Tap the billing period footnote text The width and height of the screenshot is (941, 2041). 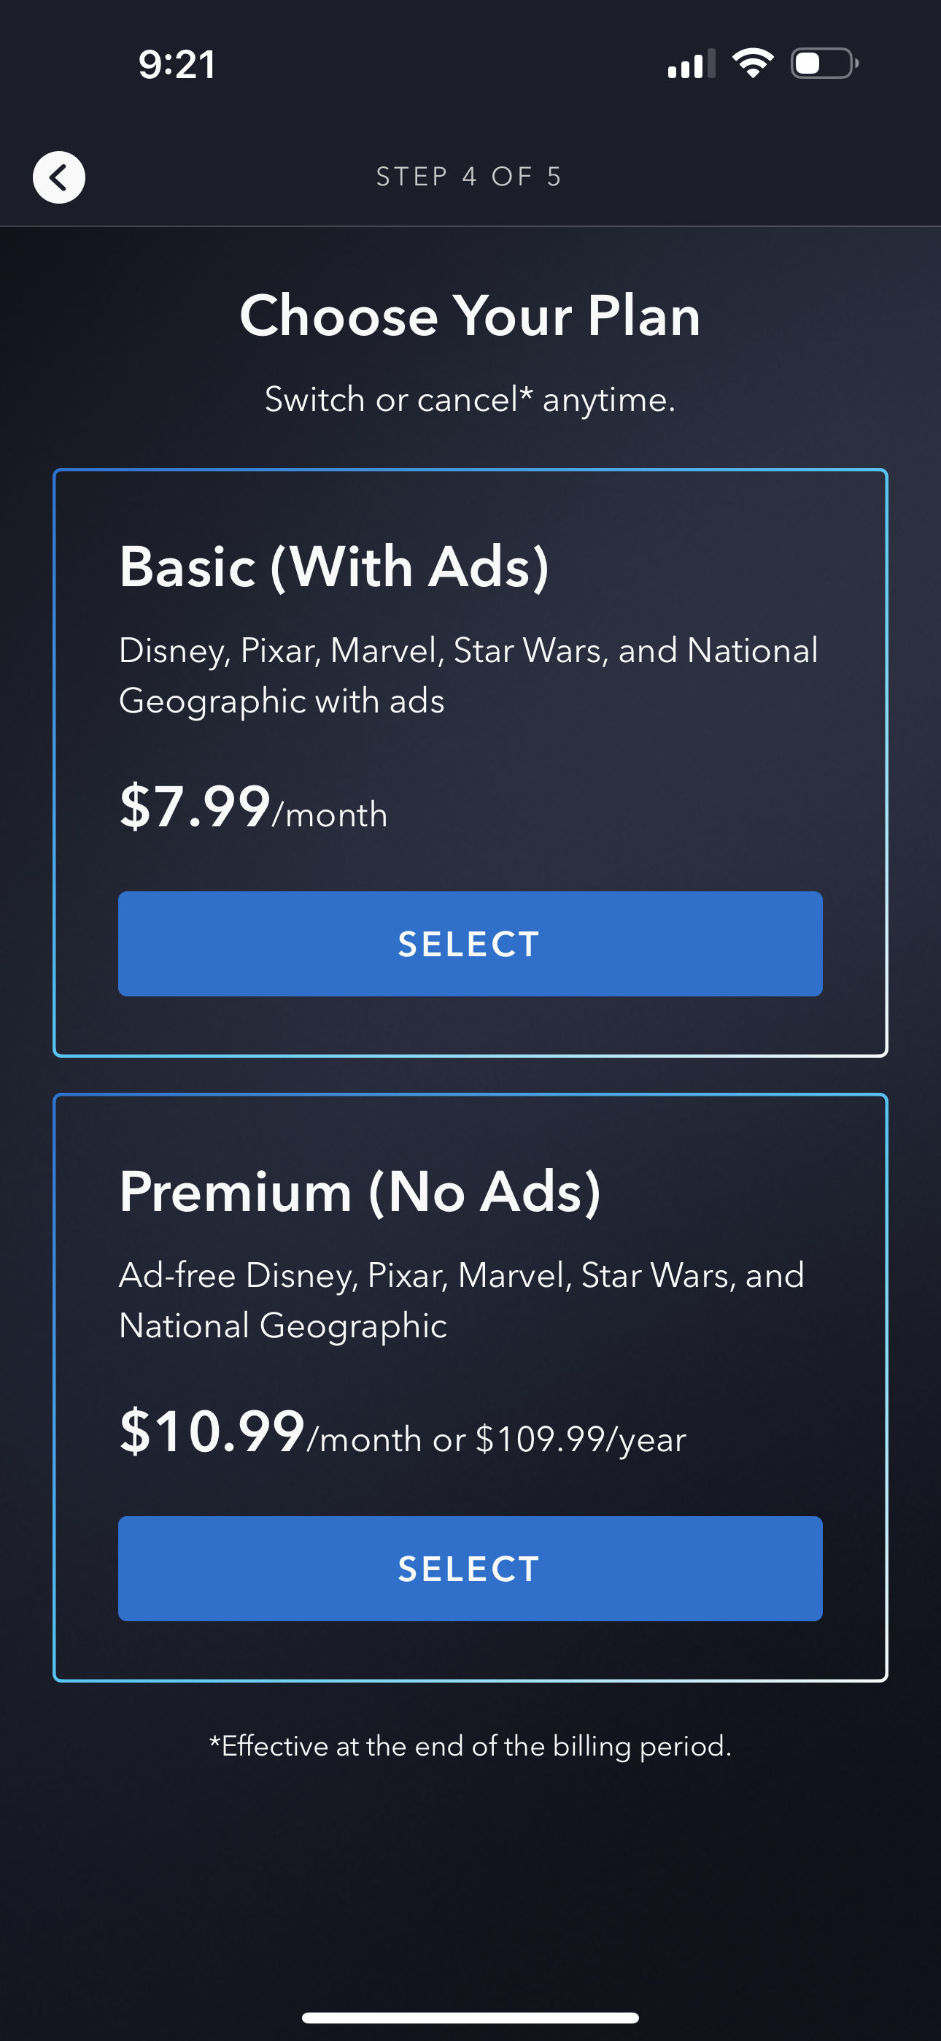coord(470,1746)
